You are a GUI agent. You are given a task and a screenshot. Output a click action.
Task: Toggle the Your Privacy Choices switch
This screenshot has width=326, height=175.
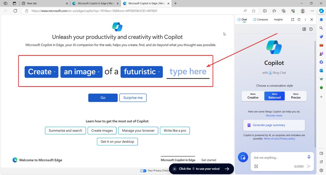143,171
